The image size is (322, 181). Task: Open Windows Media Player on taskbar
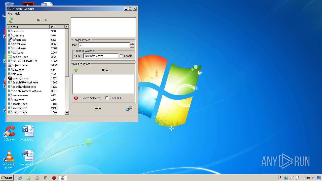tap(37, 178)
